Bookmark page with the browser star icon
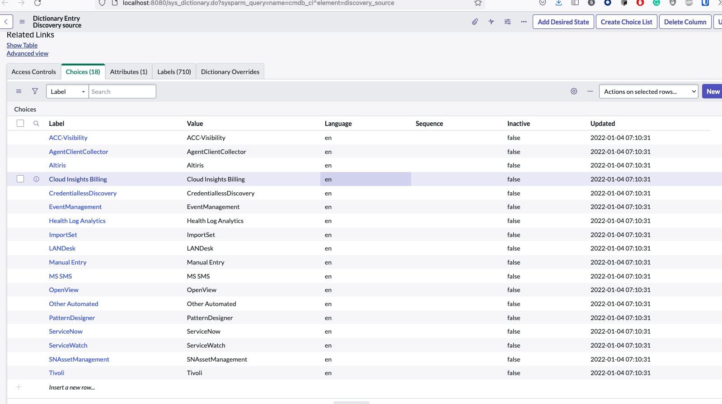 (x=478, y=3)
